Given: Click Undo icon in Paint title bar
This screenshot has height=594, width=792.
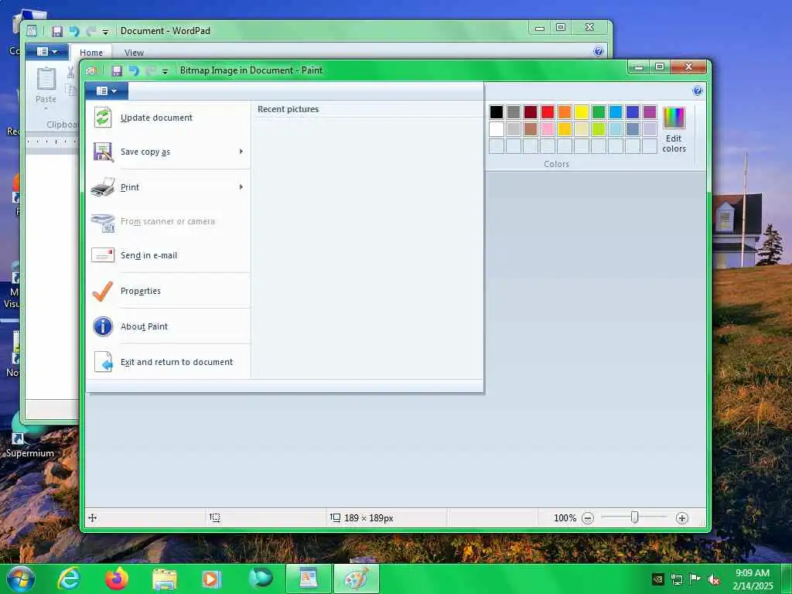Looking at the screenshot, I should (x=134, y=70).
